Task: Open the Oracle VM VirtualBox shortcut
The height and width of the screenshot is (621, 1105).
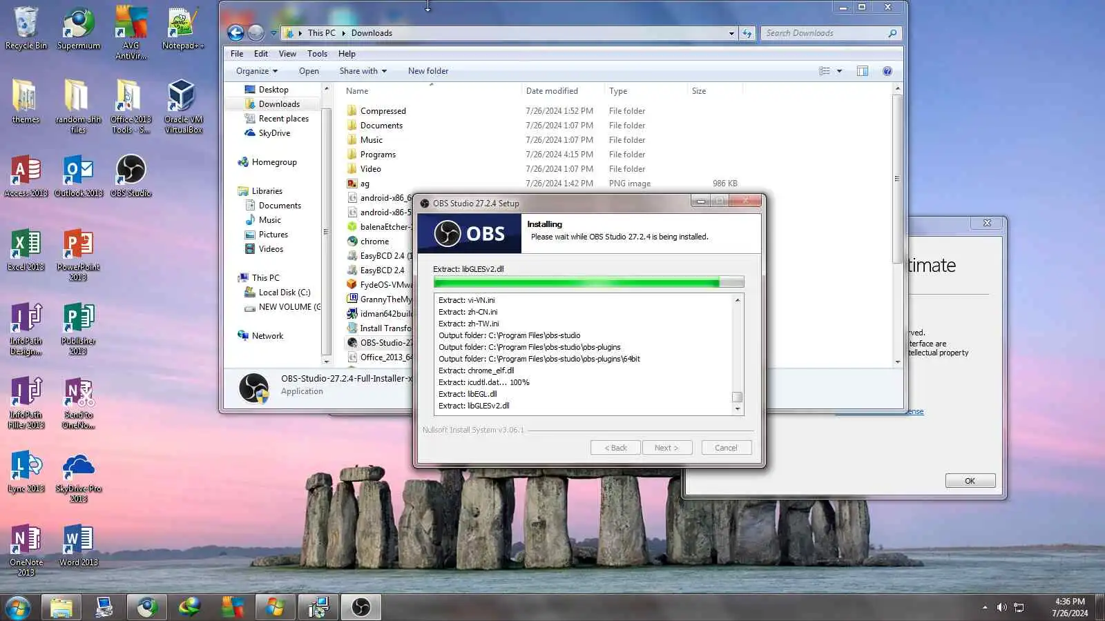Action: point(183,106)
